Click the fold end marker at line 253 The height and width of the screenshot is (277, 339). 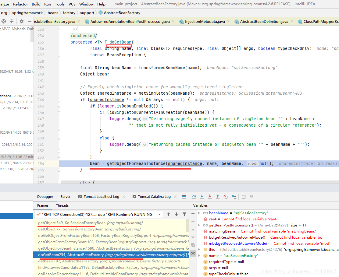tap(59, 157)
